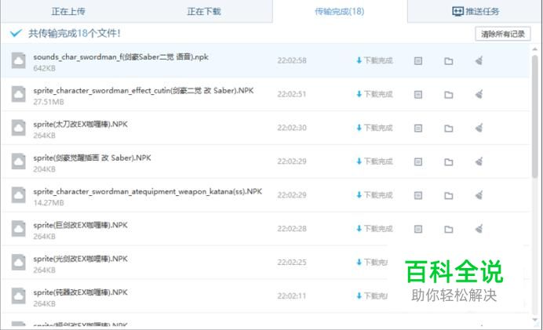
Task: Click file type icon of sprite(太刀改EX咖喱棒)
Action: pos(18,128)
